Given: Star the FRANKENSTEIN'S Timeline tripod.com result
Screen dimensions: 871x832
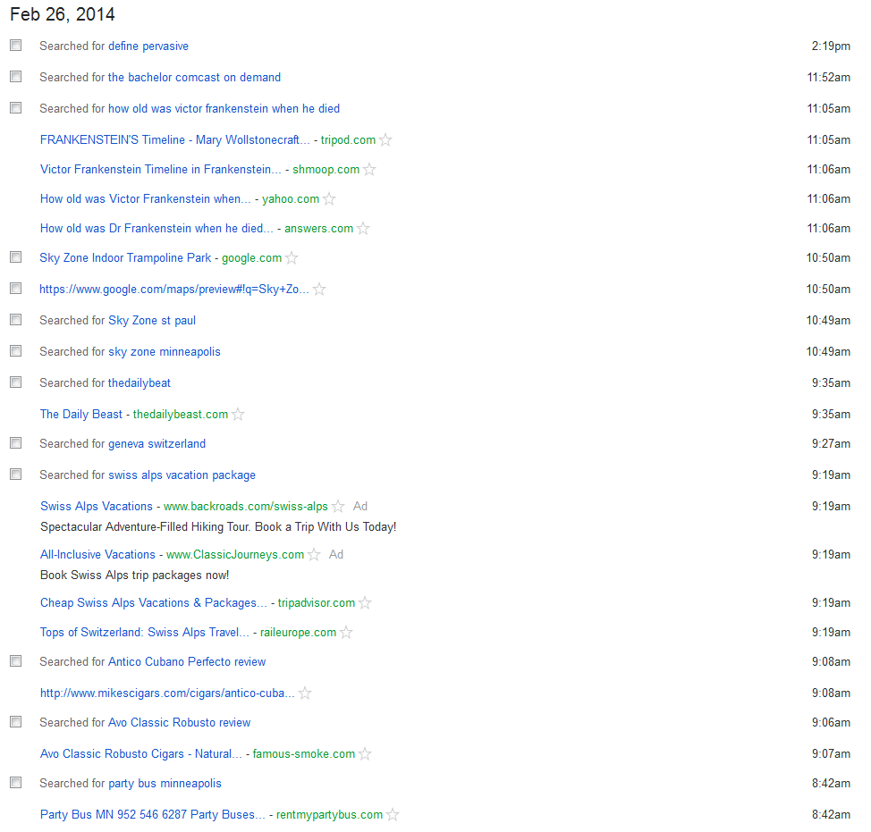Looking at the screenshot, I should pyautogui.click(x=385, y=139).
